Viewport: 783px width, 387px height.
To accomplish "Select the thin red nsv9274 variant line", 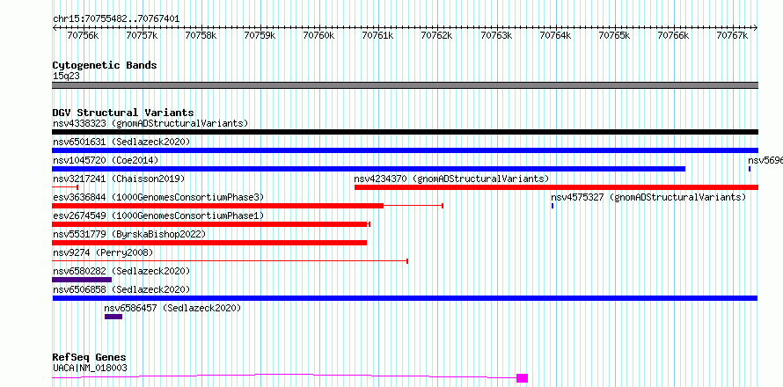I will (x=231, y=261).
